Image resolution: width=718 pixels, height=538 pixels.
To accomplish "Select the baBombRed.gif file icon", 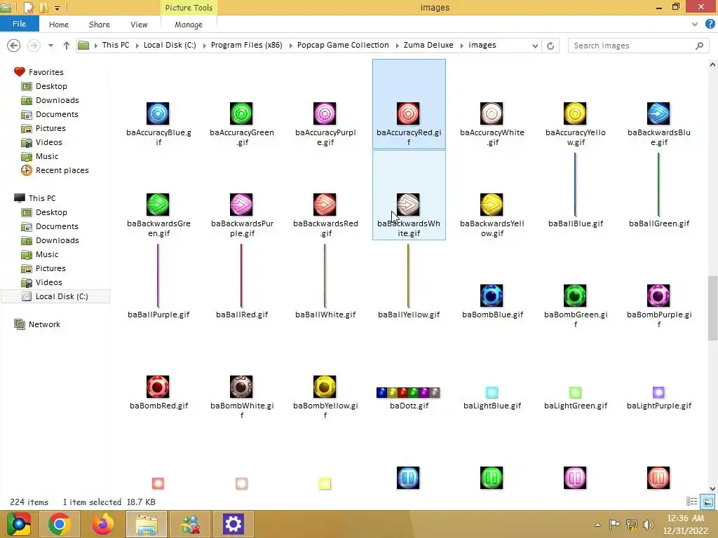I will click(158, 387).
